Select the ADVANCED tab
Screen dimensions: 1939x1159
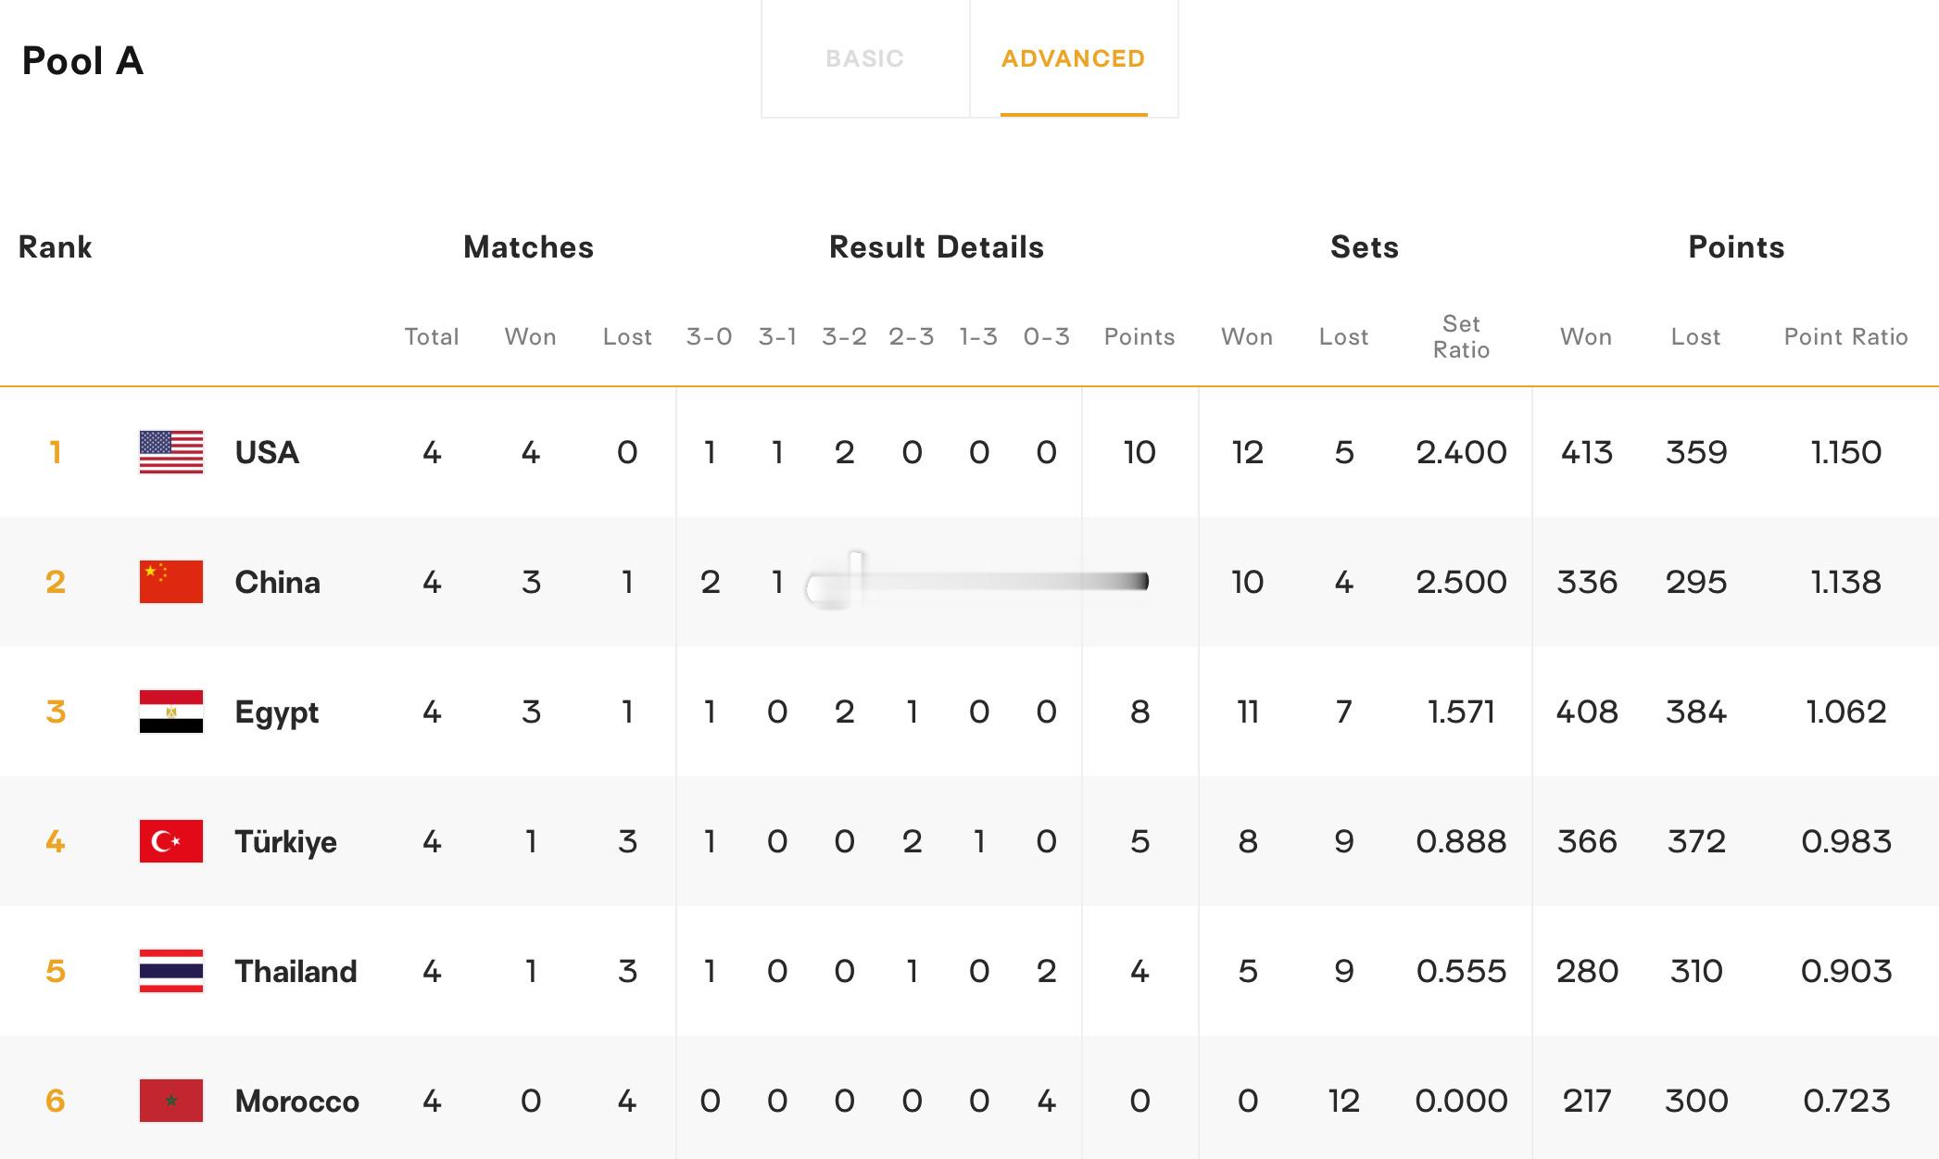(1074, 58)
